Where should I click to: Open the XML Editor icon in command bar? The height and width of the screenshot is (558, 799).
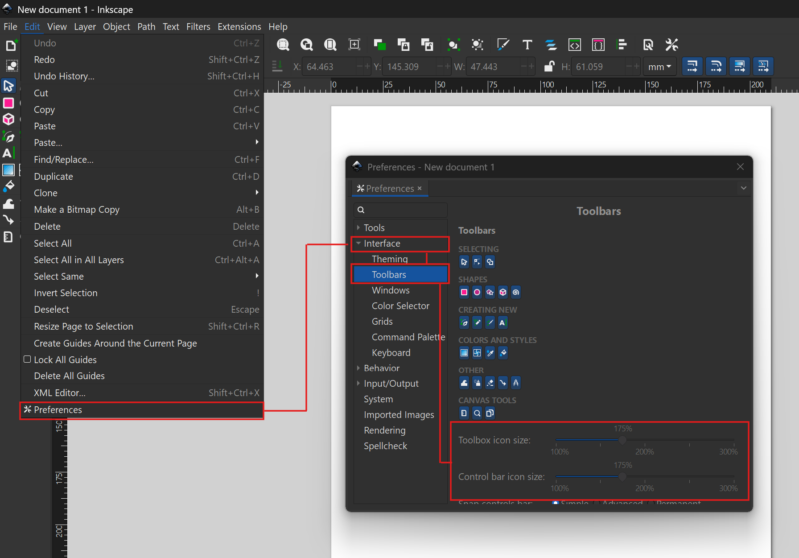575,45
